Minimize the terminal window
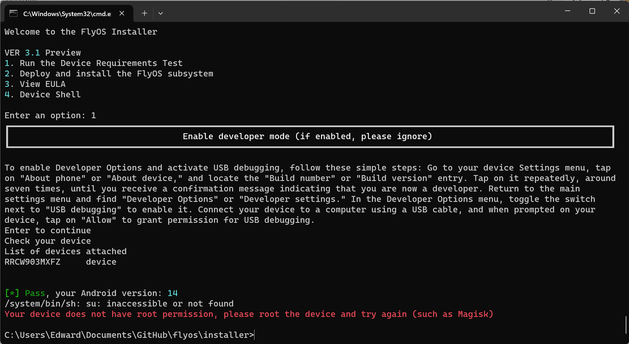This screenshot has height=344, width=629. (x=568, y=11)
